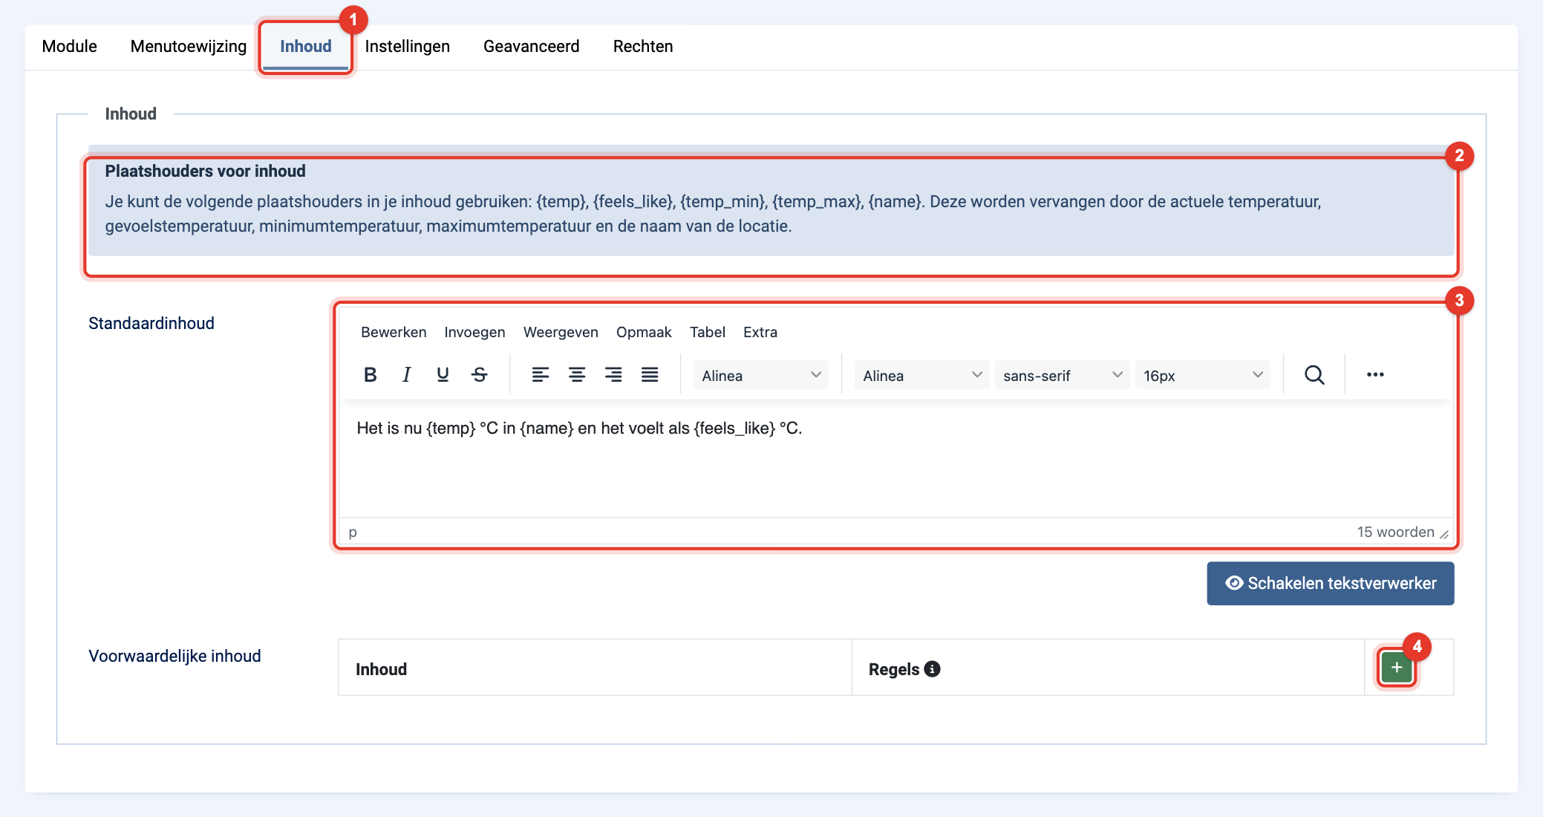1543x817 pixels.
Task: Switch to the Rechten tab
Action: [x=643, y=46]
